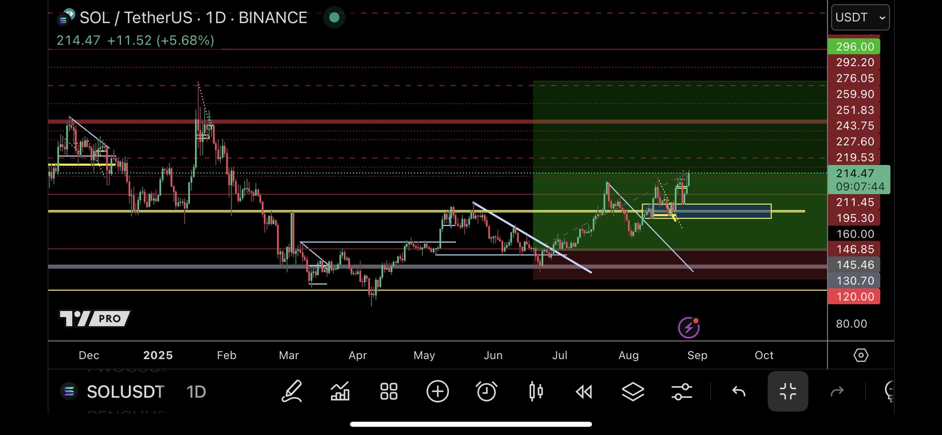Tap the Sep label on time axis
Image resolution: width=942 pixels, height=435 pixels.
coord(697,355)
